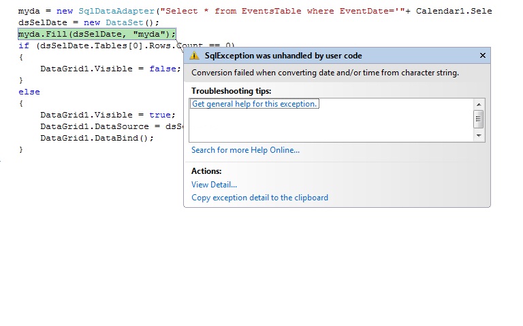Click the troubleshooting tips scrollbar thumb
Screen dimensions: 523x326
[479, 120]
